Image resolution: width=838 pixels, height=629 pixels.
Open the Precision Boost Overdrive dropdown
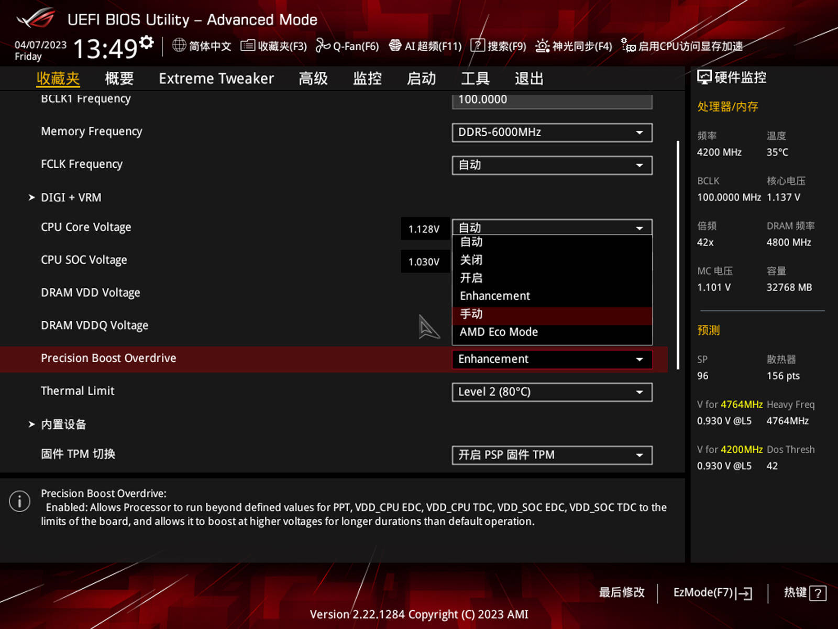tap(552, 359)
